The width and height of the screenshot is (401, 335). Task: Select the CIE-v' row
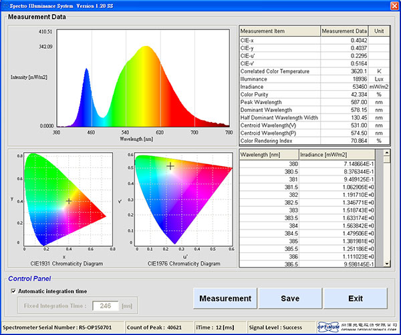[315, 63]
